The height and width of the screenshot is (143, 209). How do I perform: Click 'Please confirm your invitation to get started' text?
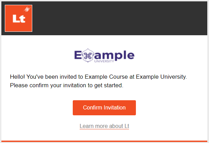coord(67,85)
